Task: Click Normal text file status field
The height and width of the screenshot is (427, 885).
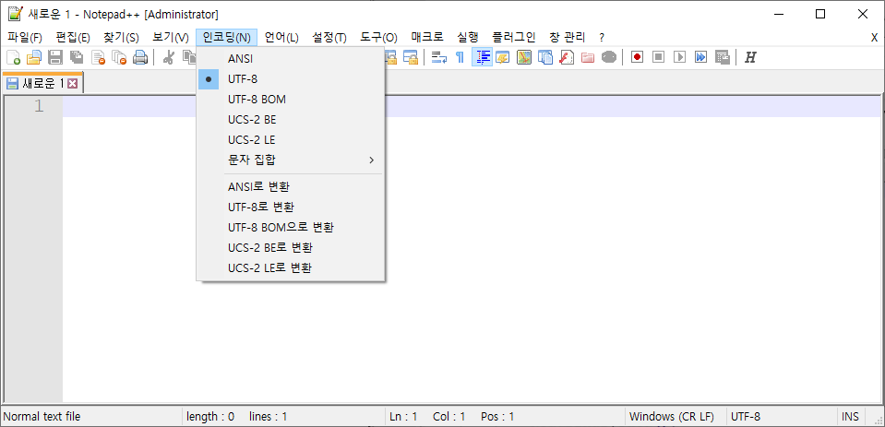Action: (x=92, y=417)
